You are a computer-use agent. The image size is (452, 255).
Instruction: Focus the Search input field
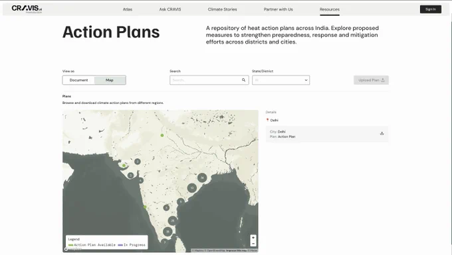(x=209, y=80)
